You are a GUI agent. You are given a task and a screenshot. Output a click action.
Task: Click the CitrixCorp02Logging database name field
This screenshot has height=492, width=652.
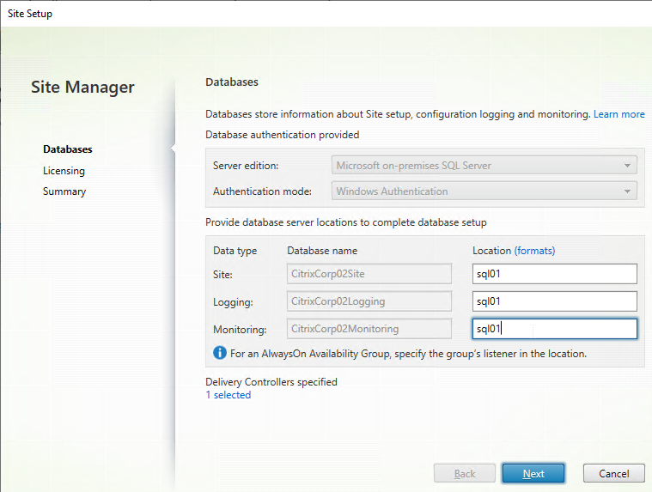[369, 301]
